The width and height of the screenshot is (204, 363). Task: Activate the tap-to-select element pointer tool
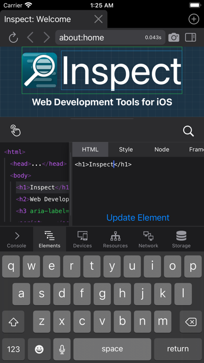tap(16, 130)
